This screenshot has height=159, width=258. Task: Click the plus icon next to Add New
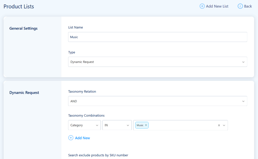[x=71, y=138]
